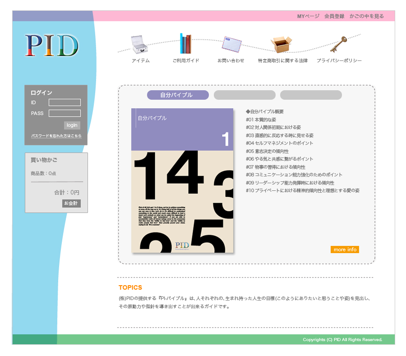This screenshot has width=406, height=356.
Task: Click the cash box アイテム icon
Action: (x=140, y=45)
